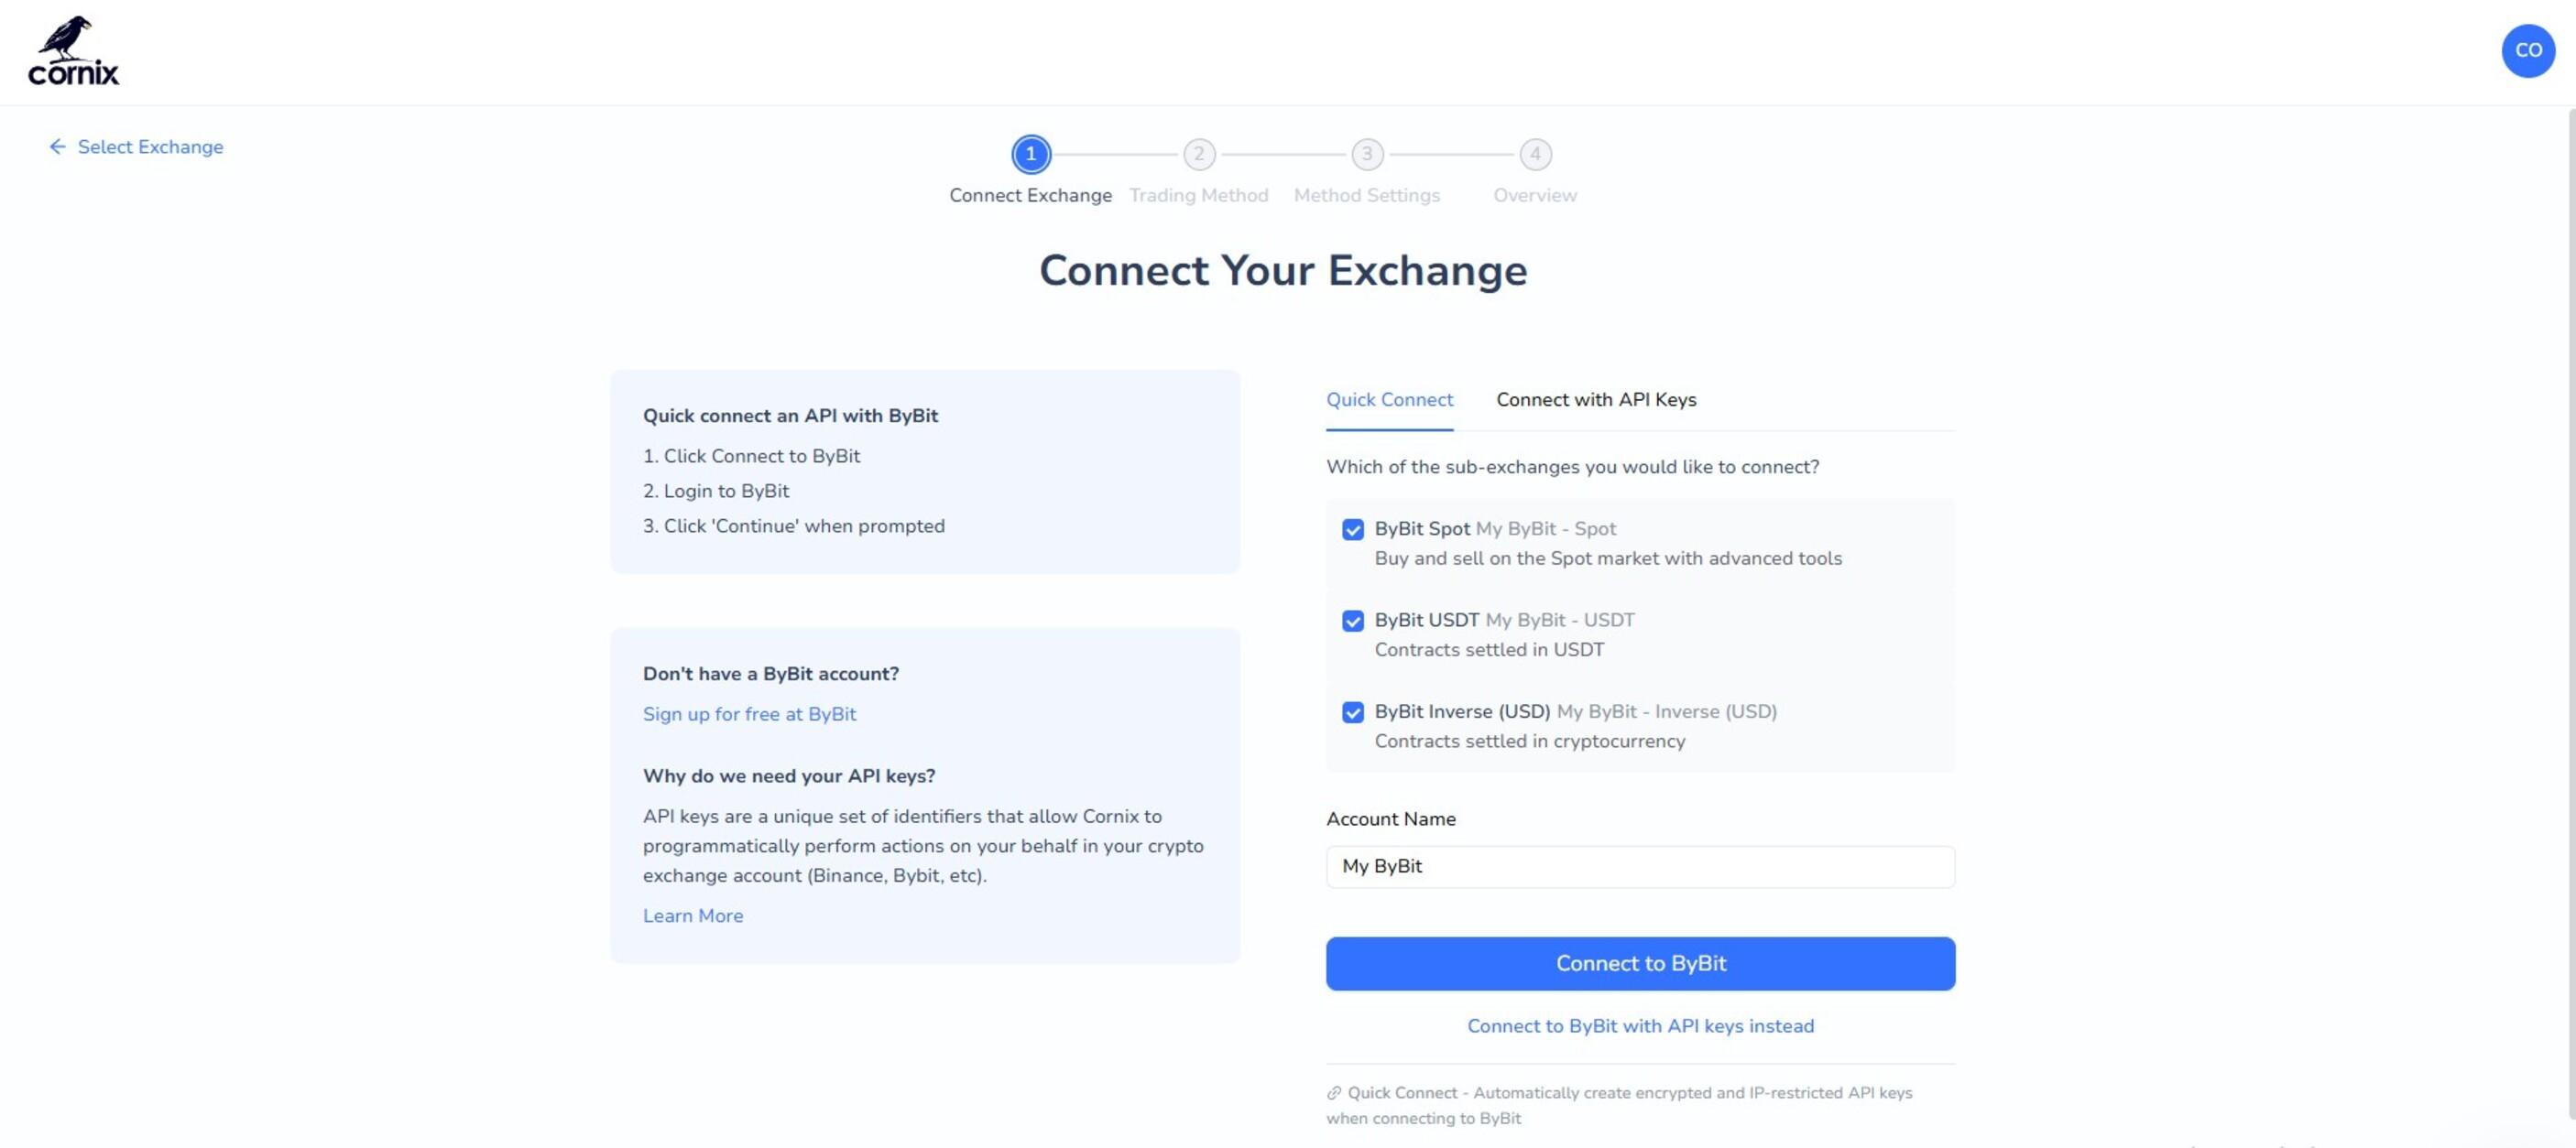Image resolution: width=2576 pixels, height=1148 pixels.
Task: Click inside the Account Name field
Action: (x=1639, y=867)
